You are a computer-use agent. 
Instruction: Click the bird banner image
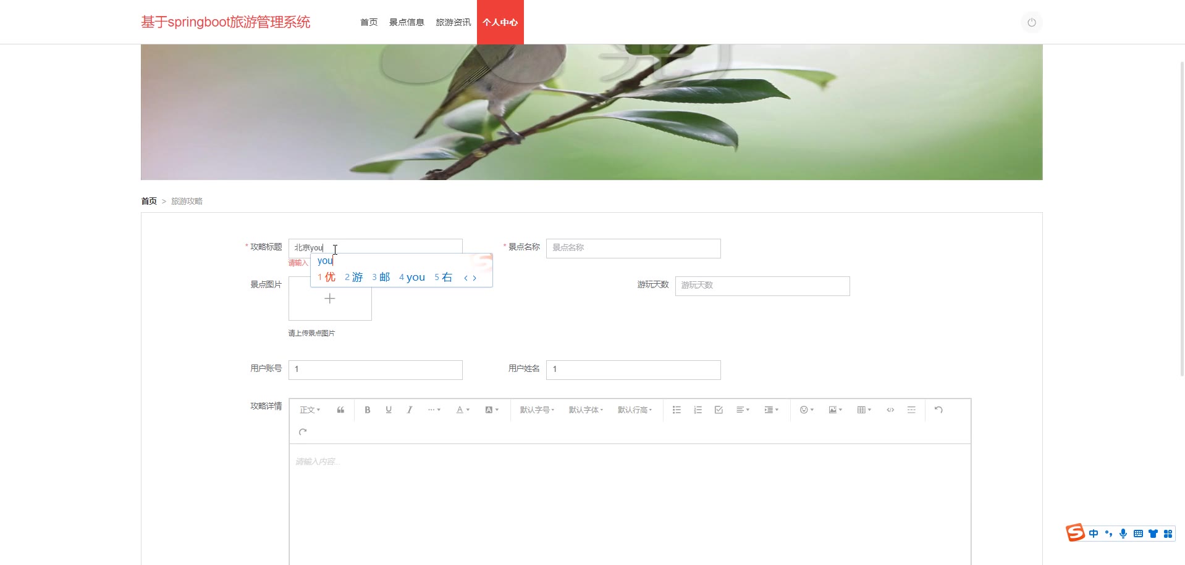pos(591,112)
